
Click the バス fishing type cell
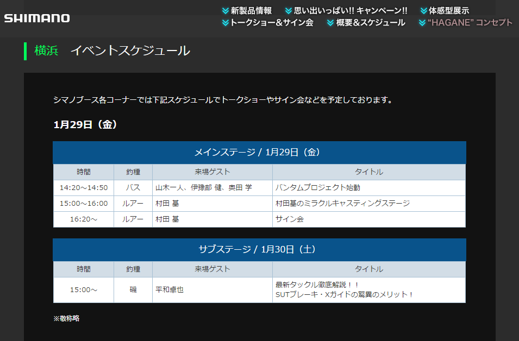[133, 188]
